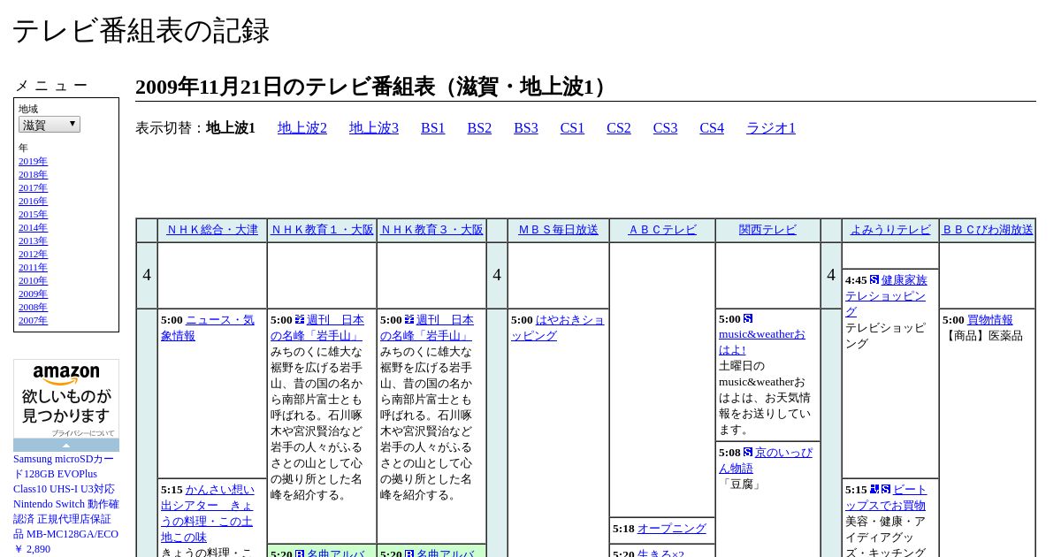Open the 2015年 year link

point(33,215)
